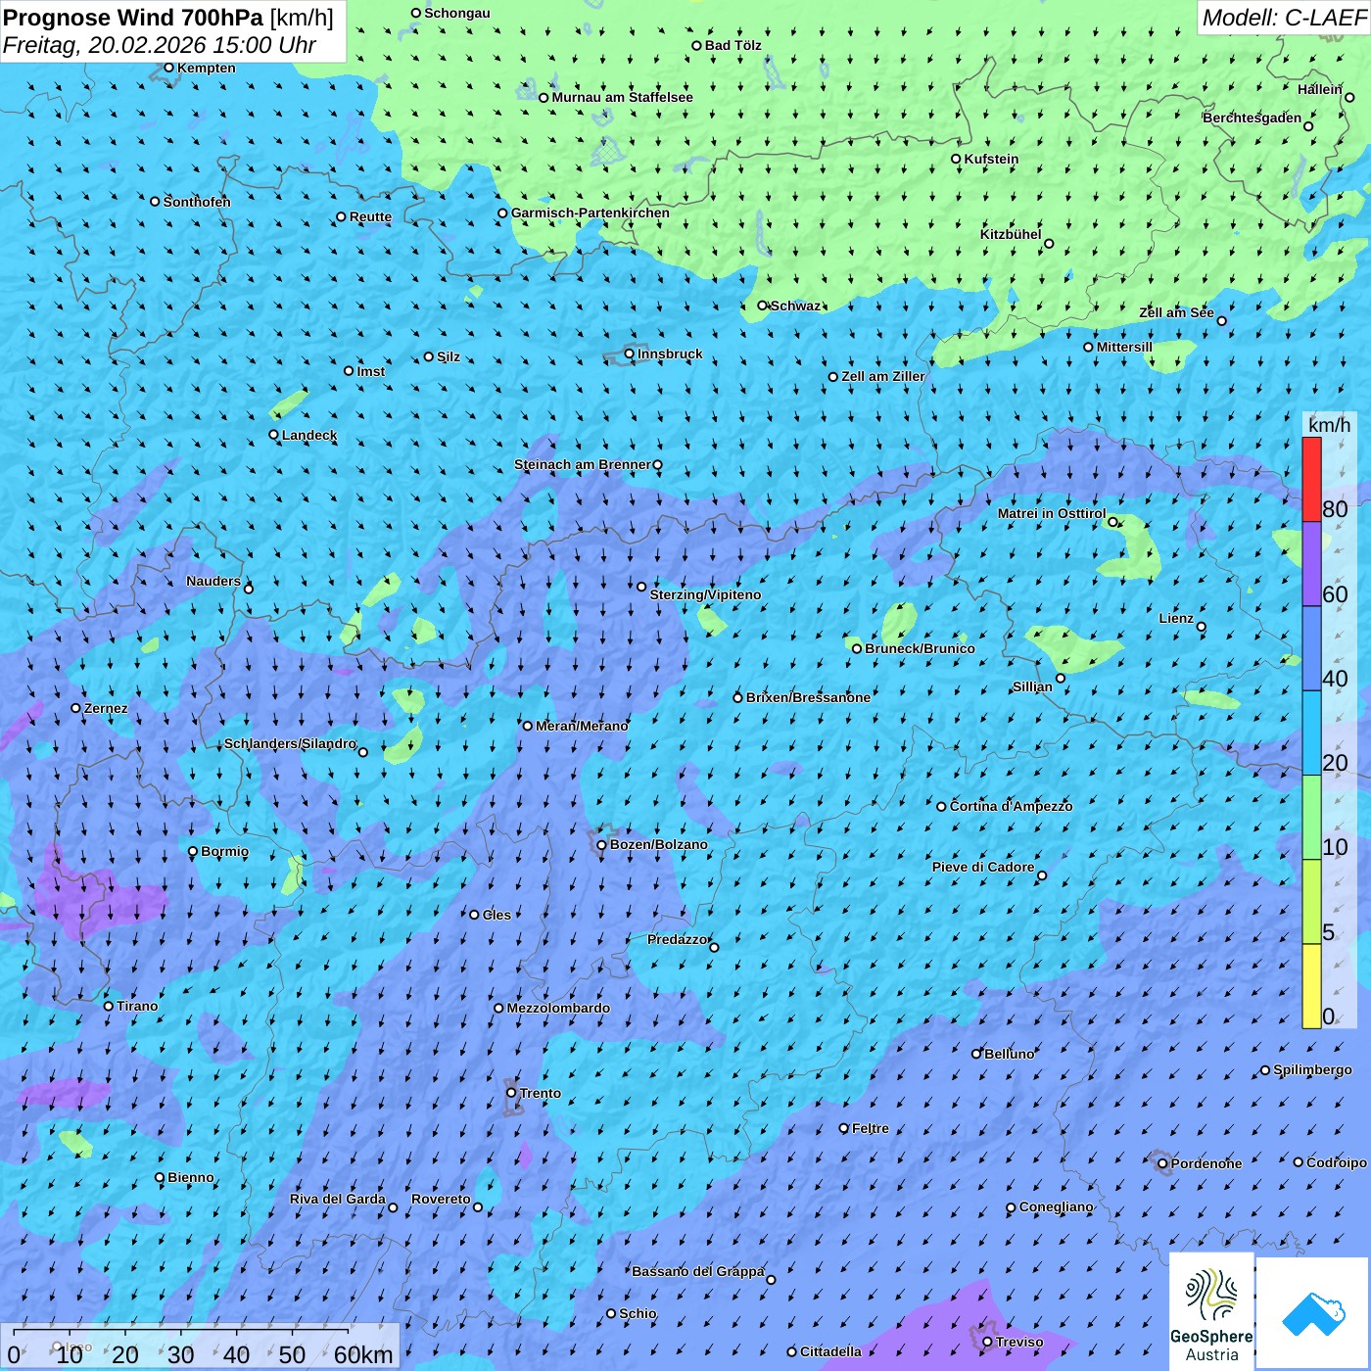This screenshot has width=1371, height=1371.
Task: Click the Zell am See label
Action: (1176, 312)
